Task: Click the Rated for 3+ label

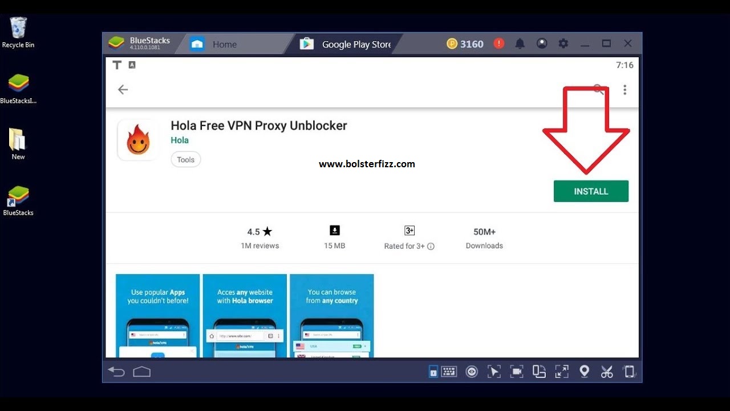Action: coord(404,247)
